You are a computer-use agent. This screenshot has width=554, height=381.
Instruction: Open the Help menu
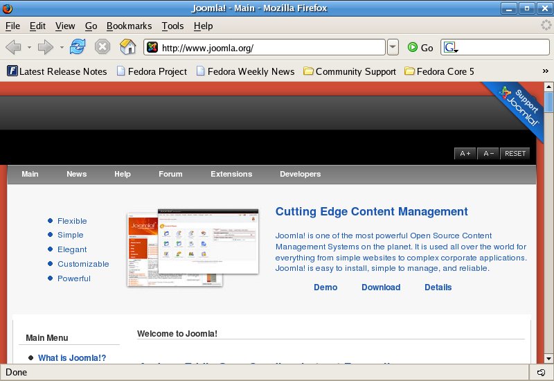(203, 26)
